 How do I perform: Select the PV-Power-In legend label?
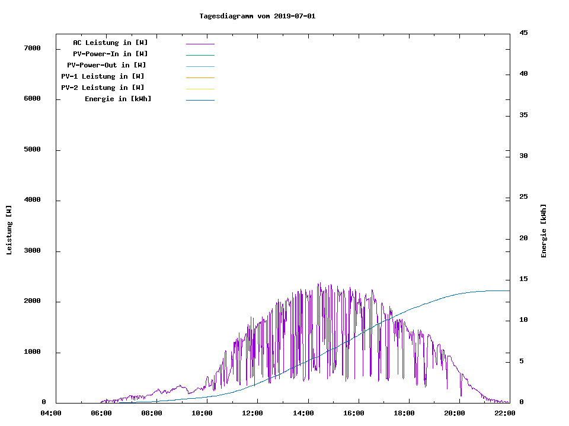click(110, 54)
